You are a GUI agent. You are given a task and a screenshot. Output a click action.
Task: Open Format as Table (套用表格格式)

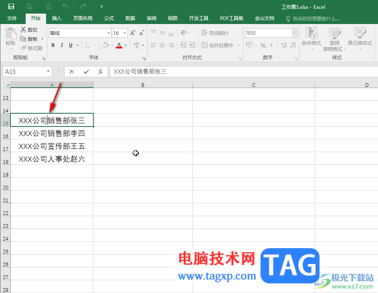point(335,39)
